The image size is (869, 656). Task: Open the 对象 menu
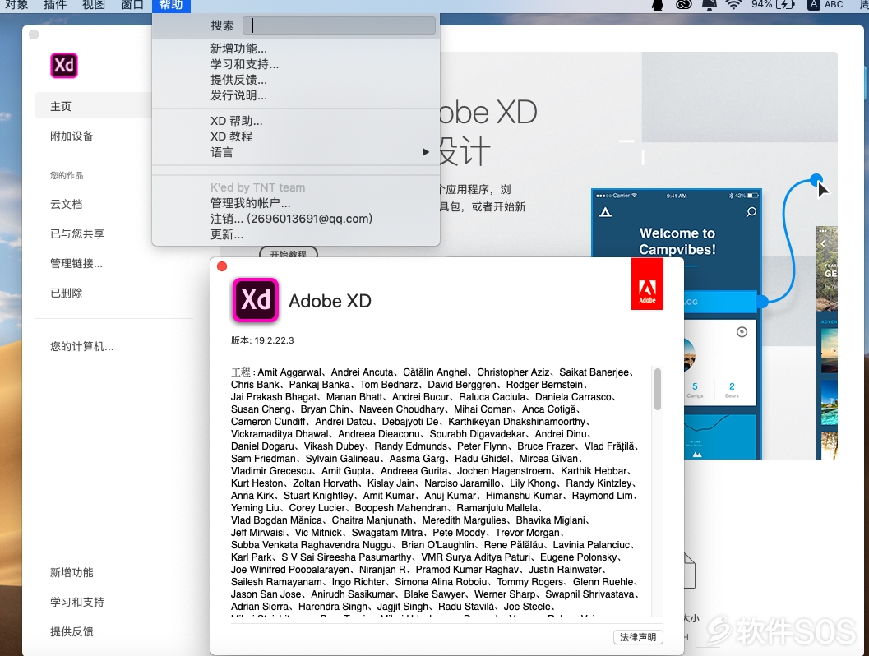[x=16, y=5]
